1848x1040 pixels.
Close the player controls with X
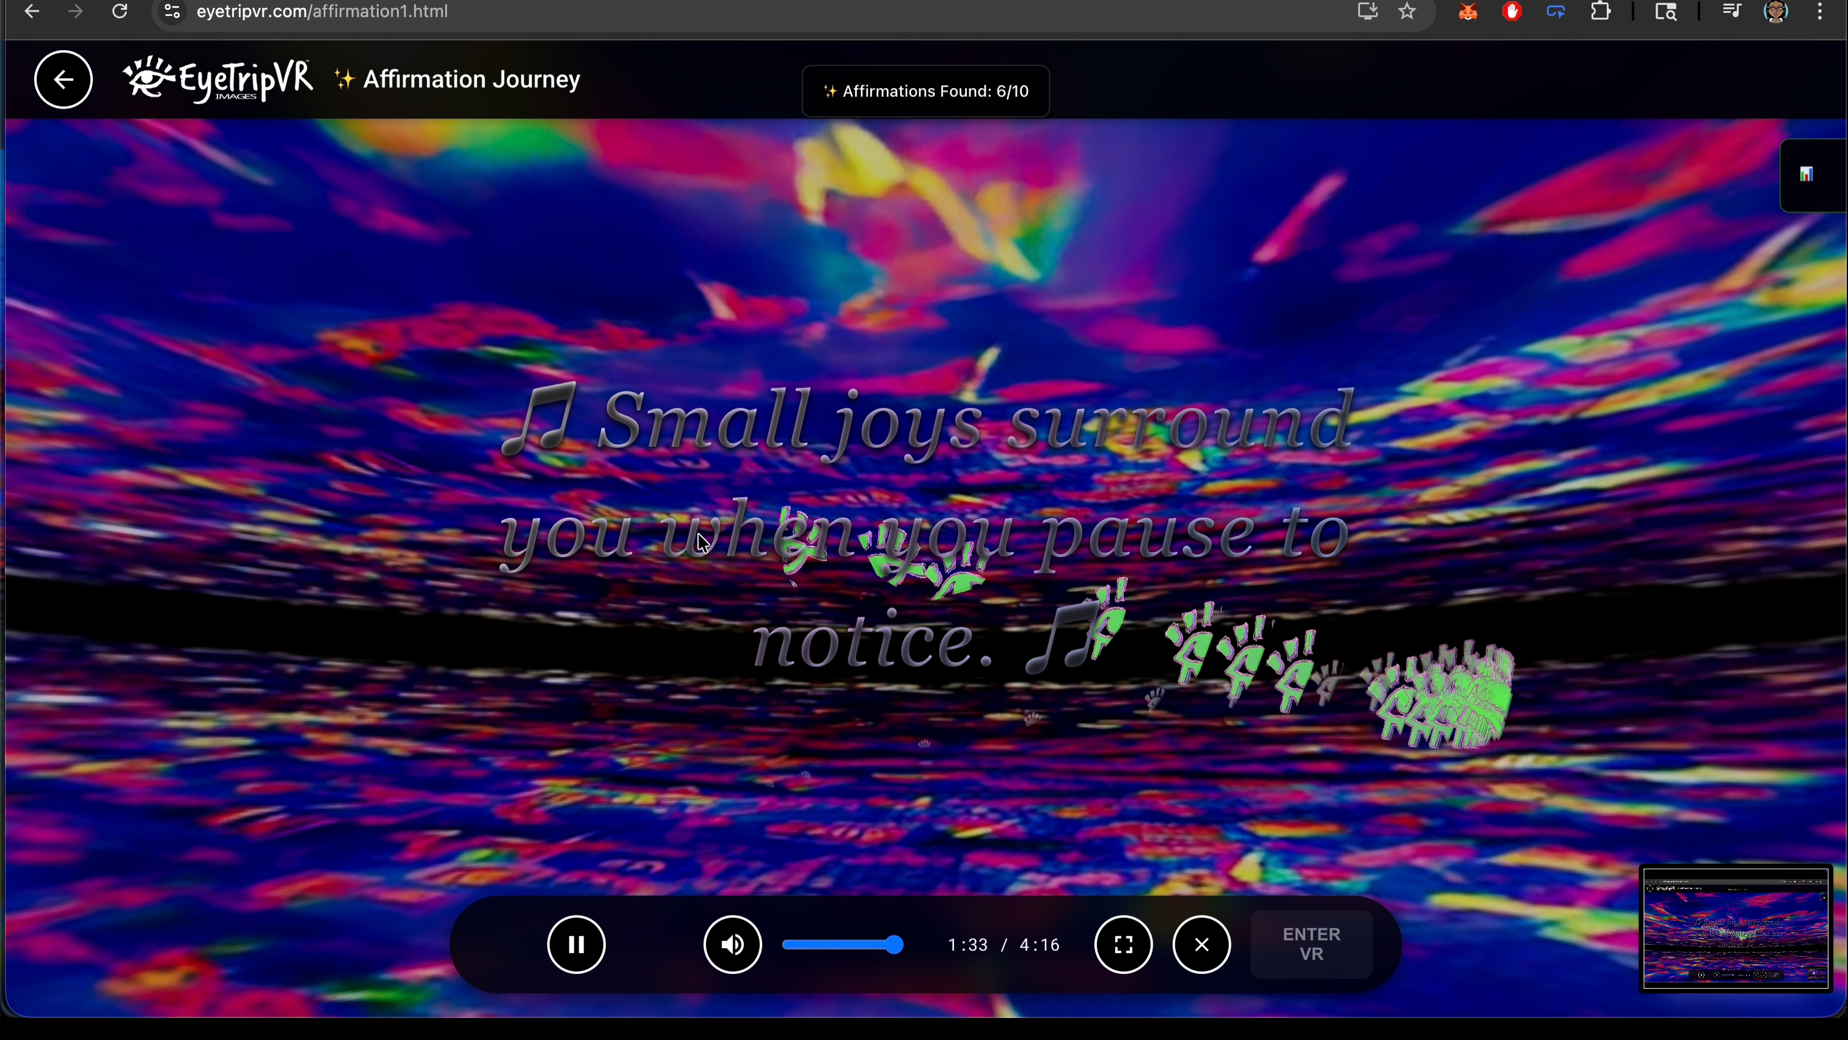point(1201,945)
